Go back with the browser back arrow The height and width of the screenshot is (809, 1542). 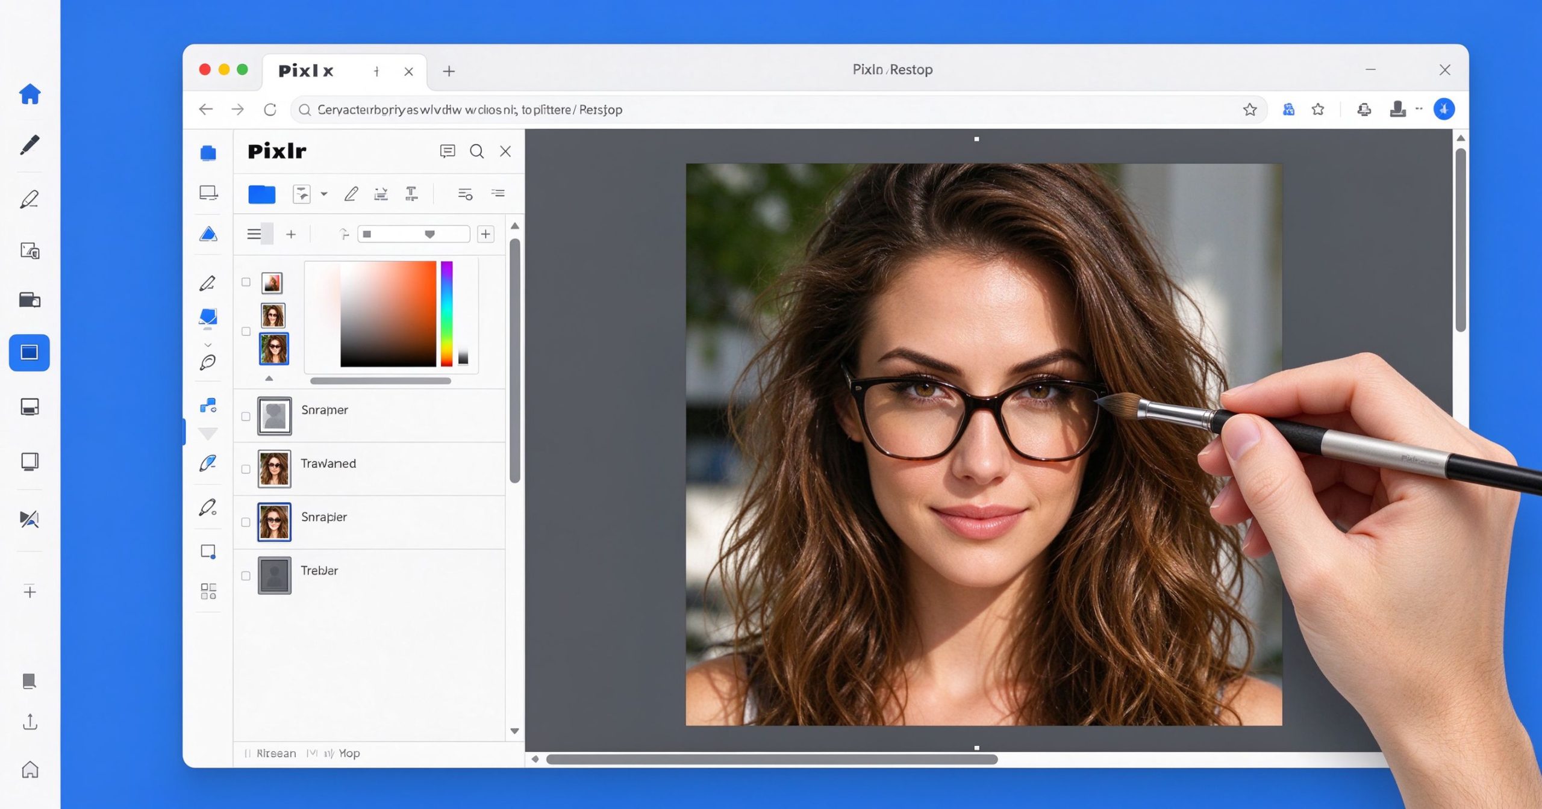coord(206,110)
